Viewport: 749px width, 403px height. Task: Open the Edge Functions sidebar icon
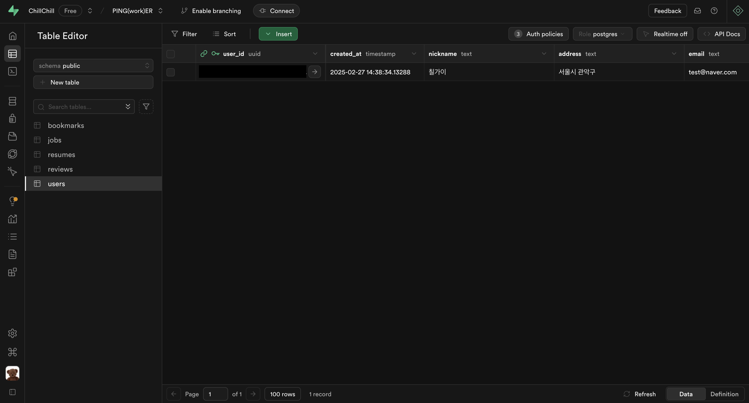(x=12, y=154)
